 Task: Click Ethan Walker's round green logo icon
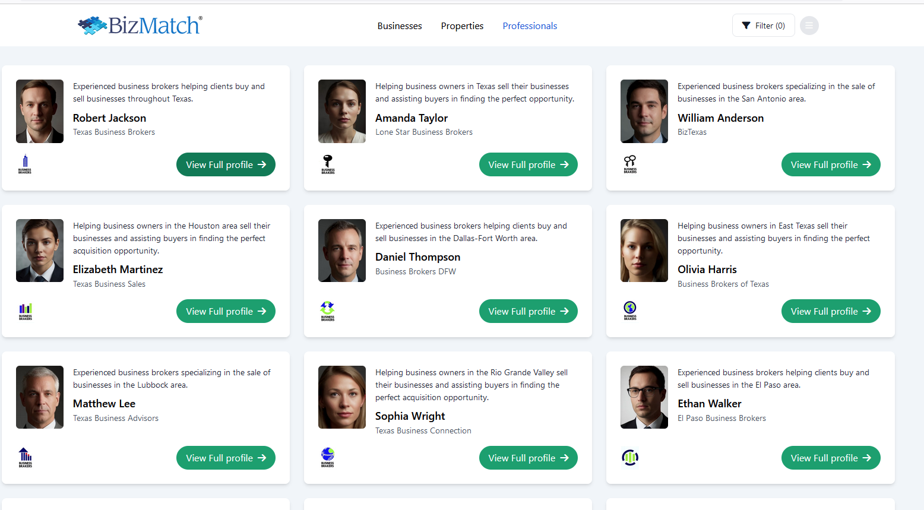[x=630, y=457]
